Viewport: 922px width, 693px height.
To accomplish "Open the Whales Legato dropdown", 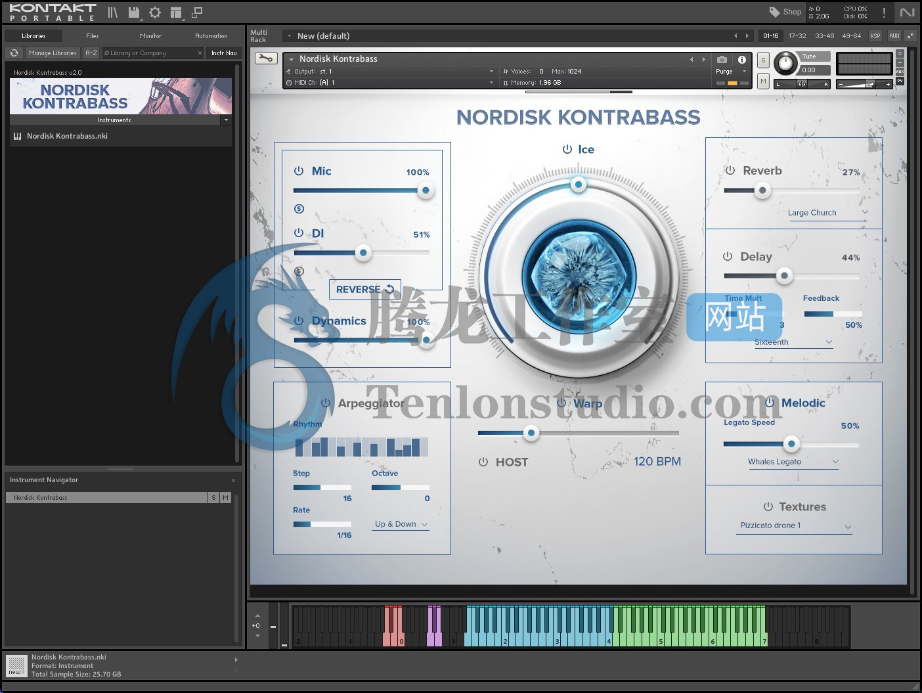I will (x=793, y=462).
